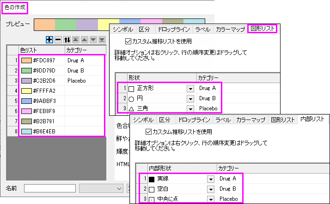This screenshot has height=204, width=330.
Task: Open カラーマップ tab in upper panel
Action: (231, 30)
